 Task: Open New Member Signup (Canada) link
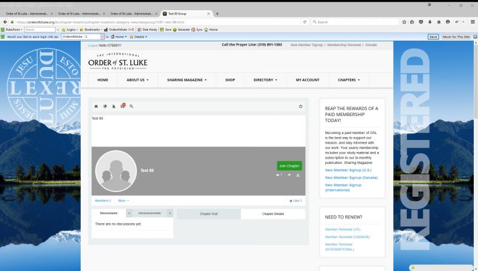click(351, 178)
